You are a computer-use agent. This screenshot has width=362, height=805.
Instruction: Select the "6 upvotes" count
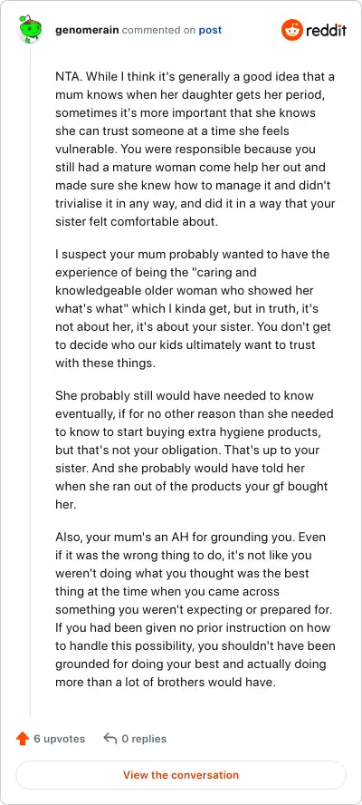60,739
